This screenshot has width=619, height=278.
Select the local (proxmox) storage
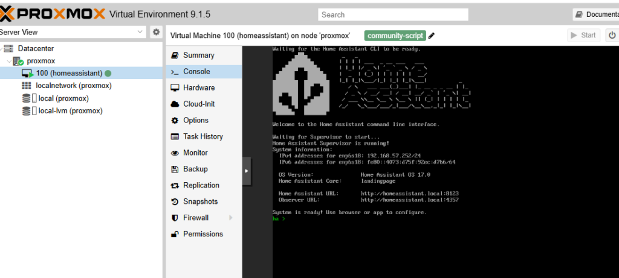(63, 98)
